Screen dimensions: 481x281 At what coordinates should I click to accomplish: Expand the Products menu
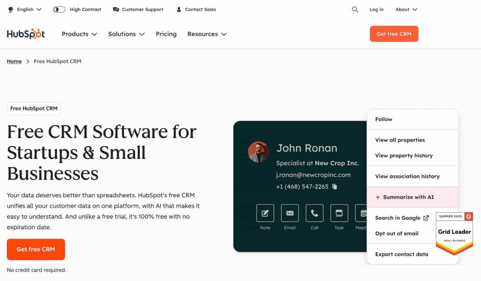(x=79, y=34)
